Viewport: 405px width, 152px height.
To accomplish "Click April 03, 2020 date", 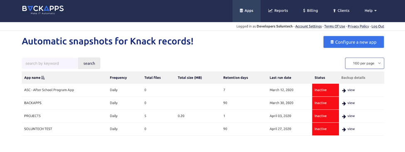I will (280, 116).
